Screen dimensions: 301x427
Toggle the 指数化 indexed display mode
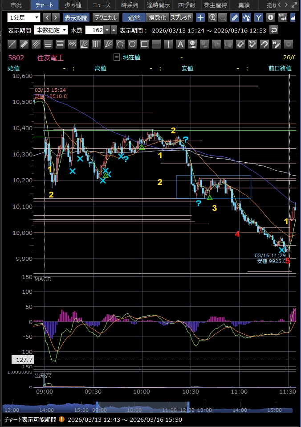tap(157, 18)
